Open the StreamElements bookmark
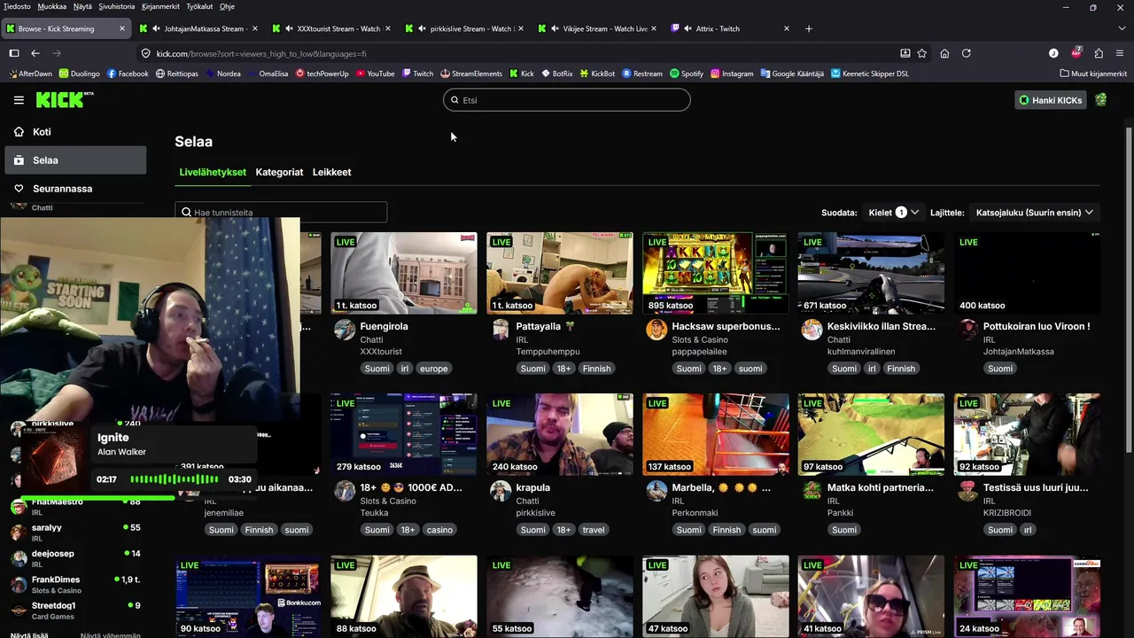 coord(471,74)
